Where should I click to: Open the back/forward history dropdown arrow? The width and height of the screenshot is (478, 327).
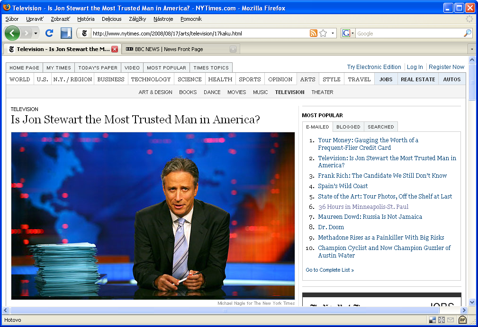[x=36, y=33]
